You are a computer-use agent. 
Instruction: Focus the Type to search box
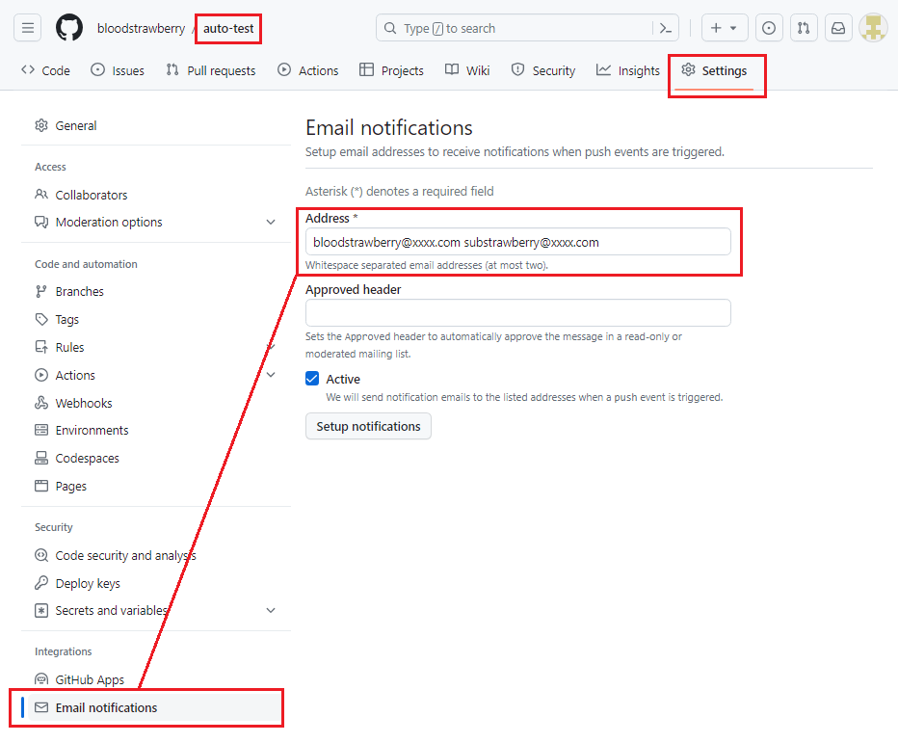tap(527, 28)
